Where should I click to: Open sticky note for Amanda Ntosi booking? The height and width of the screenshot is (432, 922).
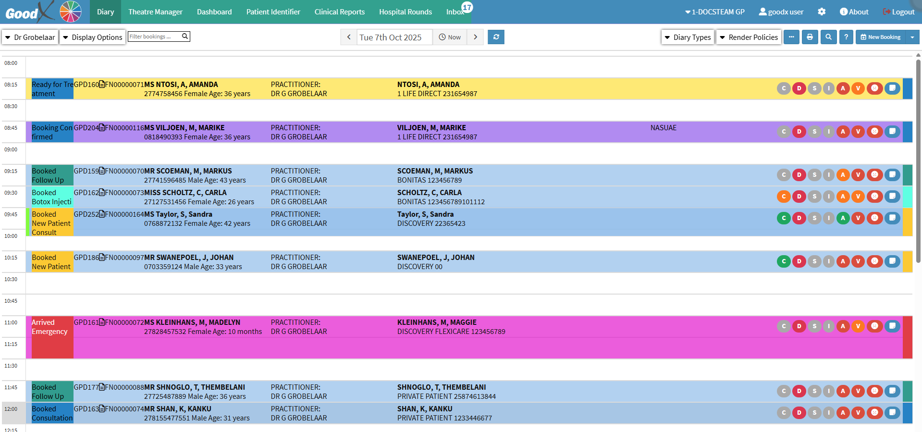892,88
